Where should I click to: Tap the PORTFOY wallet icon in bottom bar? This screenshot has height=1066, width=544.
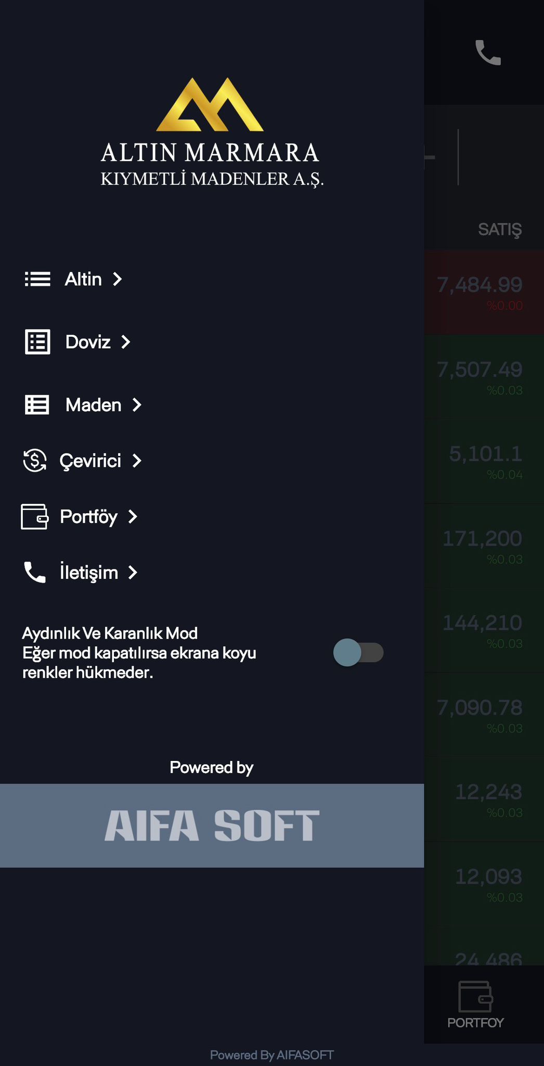click(x=475, y=997)
